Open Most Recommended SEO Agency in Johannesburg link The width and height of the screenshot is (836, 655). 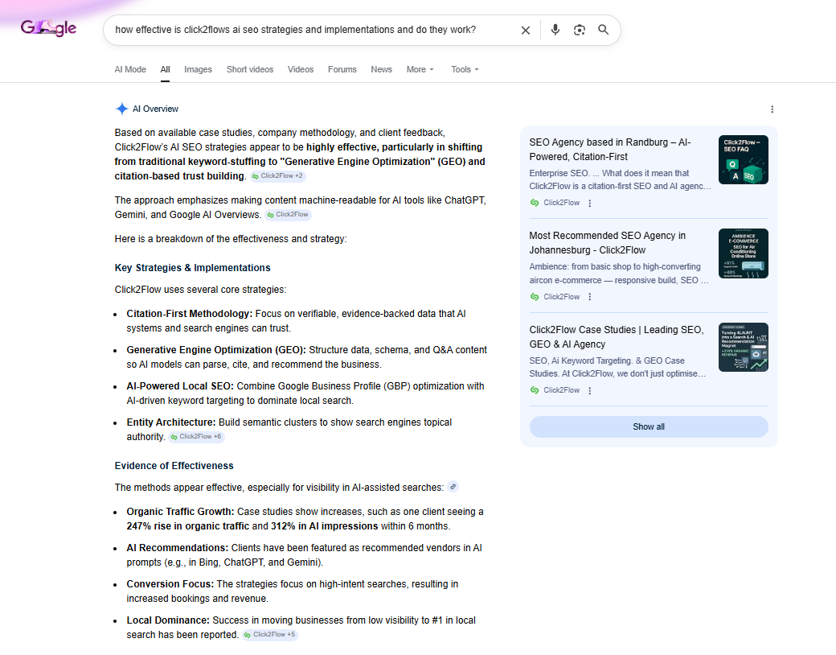607,242
